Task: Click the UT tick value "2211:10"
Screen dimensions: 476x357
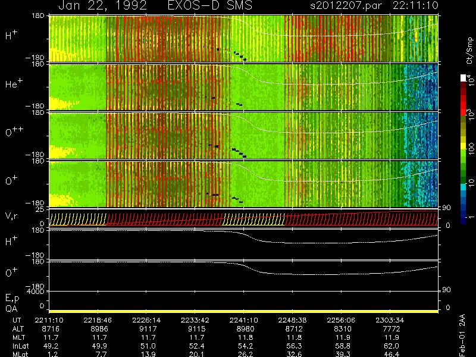Action: (49, 320)
